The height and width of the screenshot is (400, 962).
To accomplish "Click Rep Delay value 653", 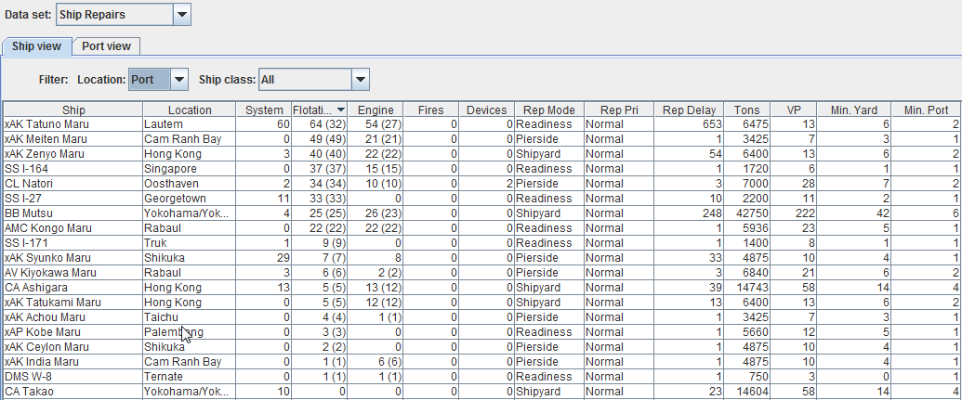I will 712,124.
